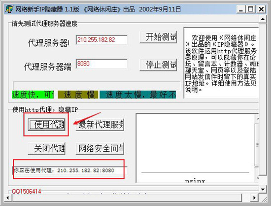Click the welcome description text box
Screen dimensions: 271x206
click(221, 63)
